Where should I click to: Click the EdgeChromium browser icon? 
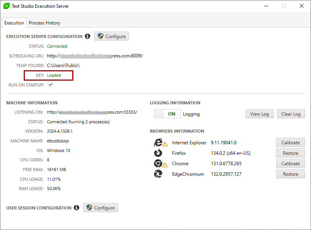click(158, 174)
